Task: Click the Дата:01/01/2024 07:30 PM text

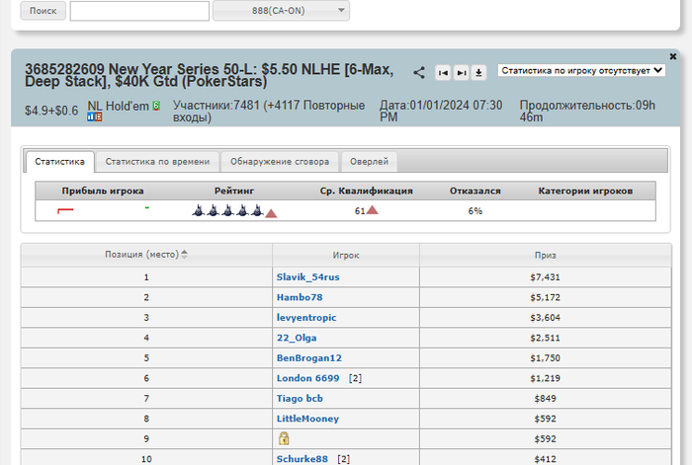Action: tap(441, 112)
